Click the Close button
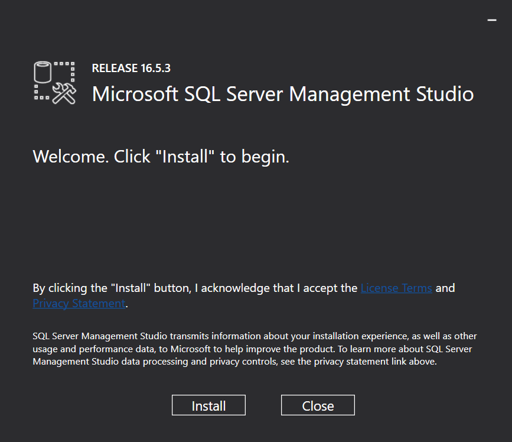Image resolution: width=512 pixels, height=442 pixels. pos(318,405)
